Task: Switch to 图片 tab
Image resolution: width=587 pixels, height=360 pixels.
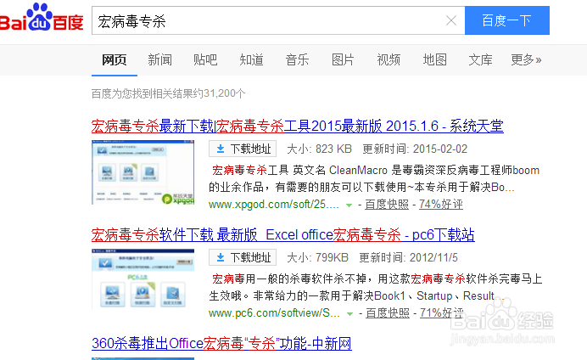Action: click(x=343, y=59)
